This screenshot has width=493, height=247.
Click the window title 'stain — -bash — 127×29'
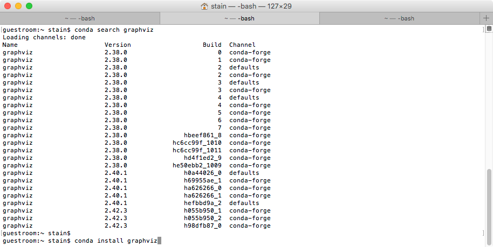[x=251, y=6]
